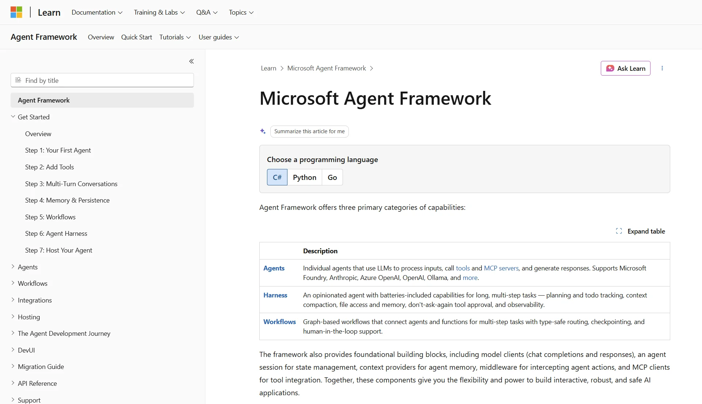Expand the Hosting section
The image size is (702, 404).
click(13, 317)
